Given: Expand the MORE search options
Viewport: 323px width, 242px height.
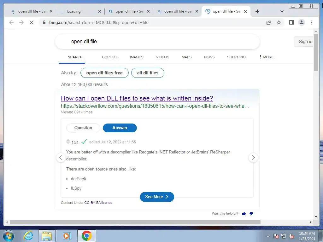Looking at the screenshot, I should [x=267, y=57].
